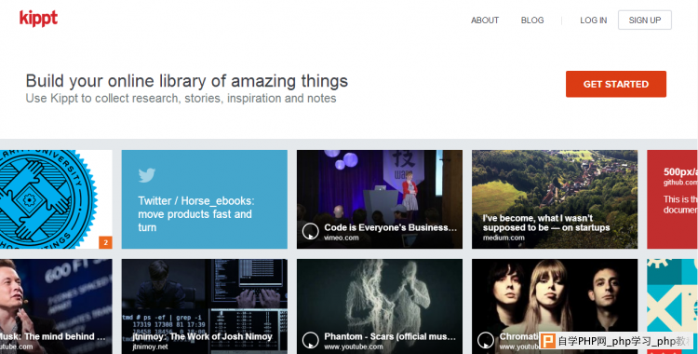Open the ABOUT page
This screenshot has width=698, height=354.
click(485, 20)
